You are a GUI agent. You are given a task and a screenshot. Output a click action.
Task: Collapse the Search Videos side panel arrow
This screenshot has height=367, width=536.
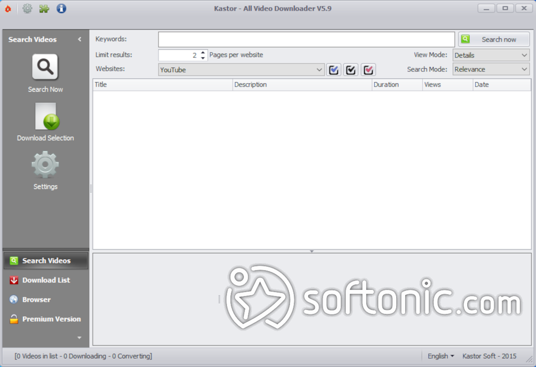click(80, 39)
